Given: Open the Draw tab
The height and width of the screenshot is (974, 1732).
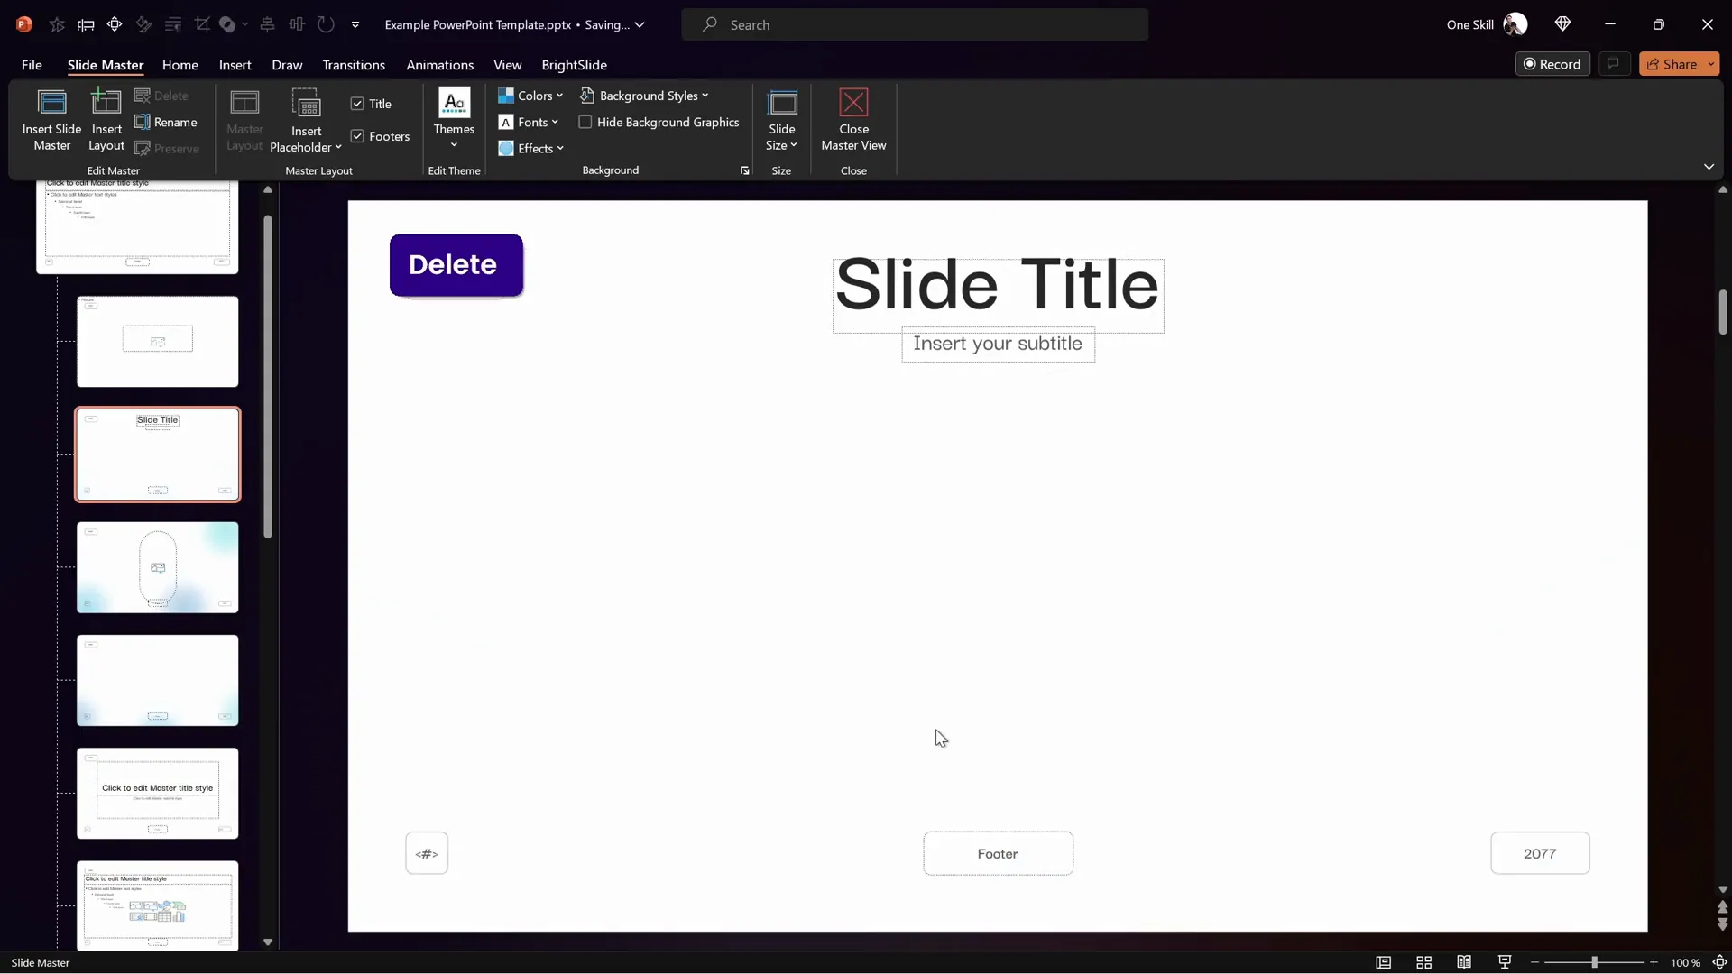Looking at the screenshot, I should [x=287, y=65].
